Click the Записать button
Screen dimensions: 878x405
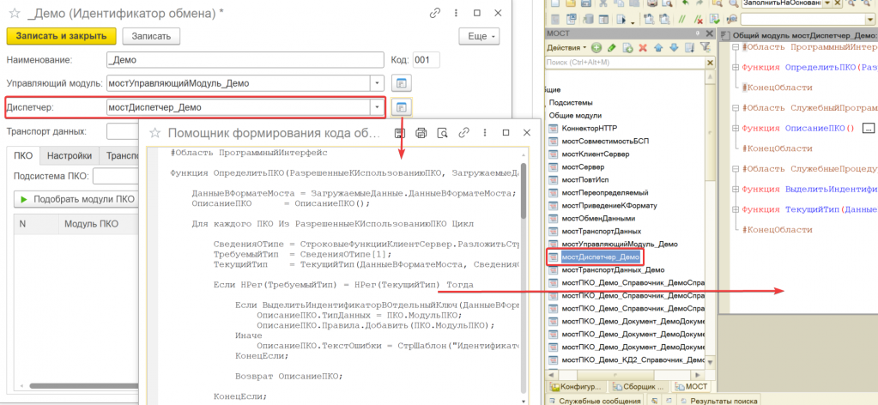pos(151,36)
